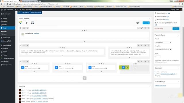184x103 pixels.
Task: Open column layout selector of Single Image row
Action: 24,28
